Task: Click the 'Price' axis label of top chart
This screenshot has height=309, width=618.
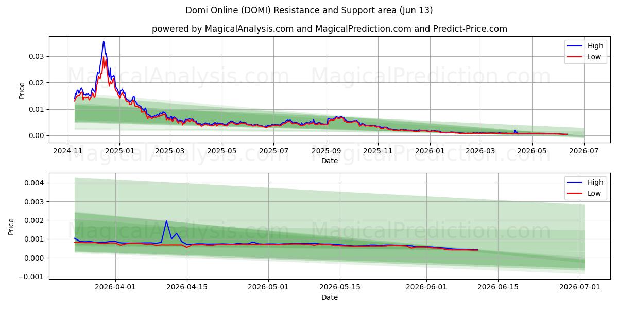Action: (22, 90)
